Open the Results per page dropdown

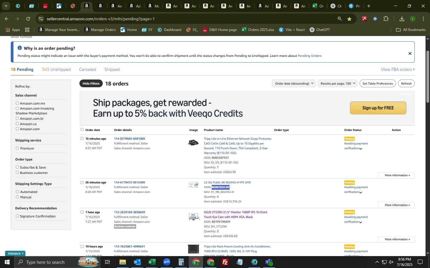(x=337, y=83)
